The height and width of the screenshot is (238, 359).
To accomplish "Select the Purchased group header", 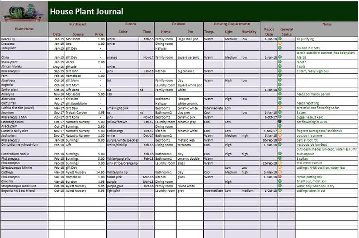I will (x=77, y=24).
